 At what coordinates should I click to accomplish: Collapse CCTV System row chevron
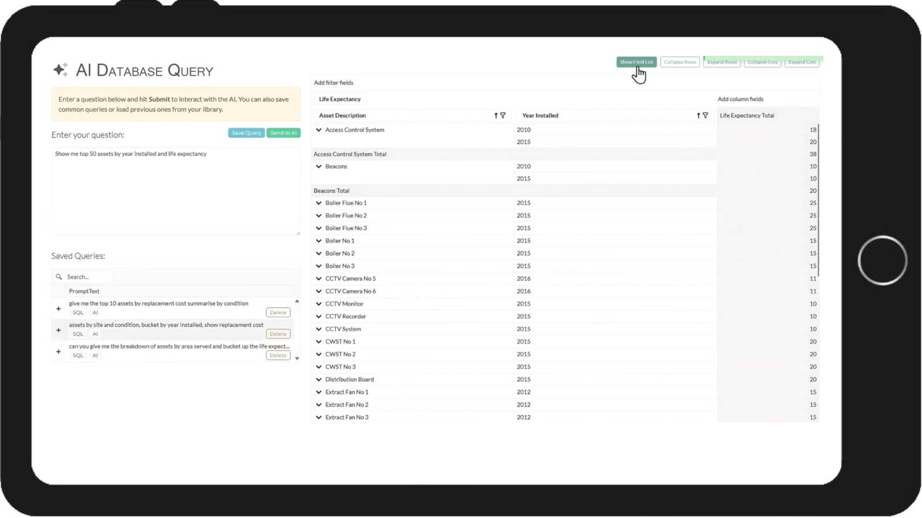click(319, 329)
